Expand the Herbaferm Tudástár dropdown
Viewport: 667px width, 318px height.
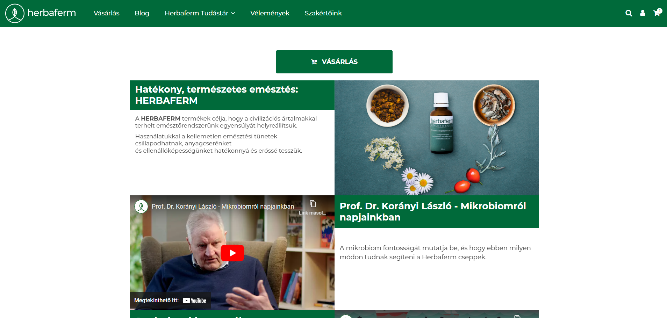pos(200,13)
